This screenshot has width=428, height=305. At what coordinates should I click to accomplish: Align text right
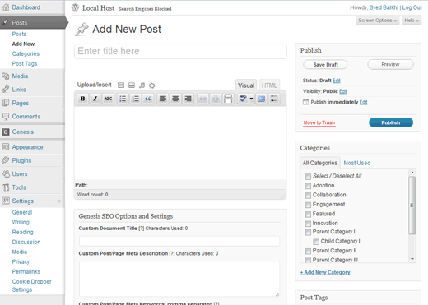click(188, 99)
